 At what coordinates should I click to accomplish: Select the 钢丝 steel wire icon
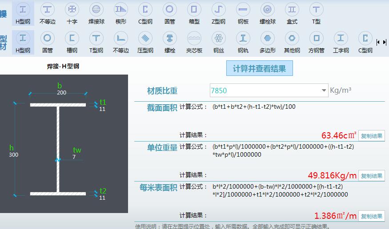(219, 42)
